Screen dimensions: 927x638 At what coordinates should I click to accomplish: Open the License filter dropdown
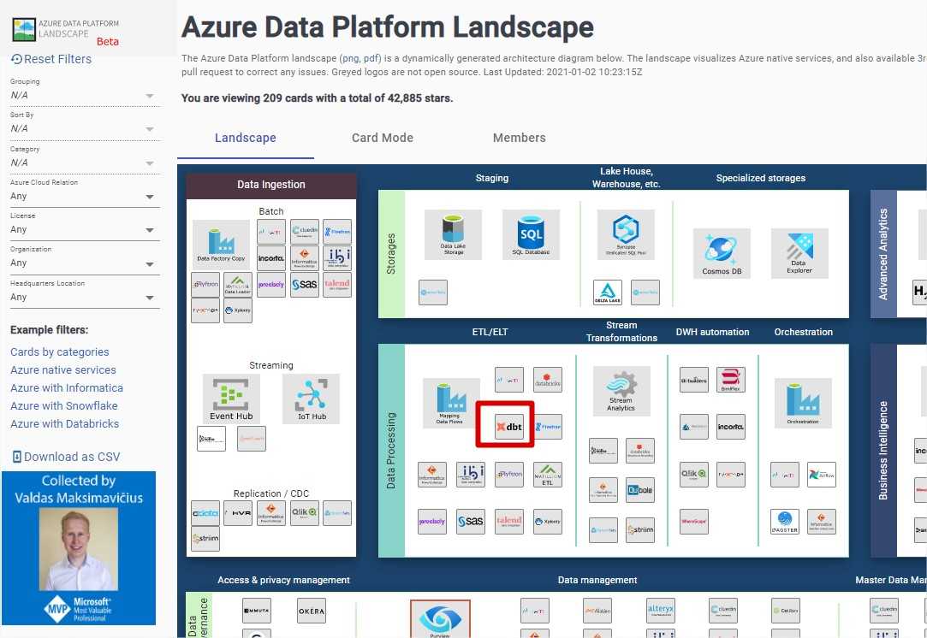point(85,230)
